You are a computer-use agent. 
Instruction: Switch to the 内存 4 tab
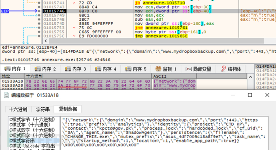pyautogui.click(x=106, y=69)
